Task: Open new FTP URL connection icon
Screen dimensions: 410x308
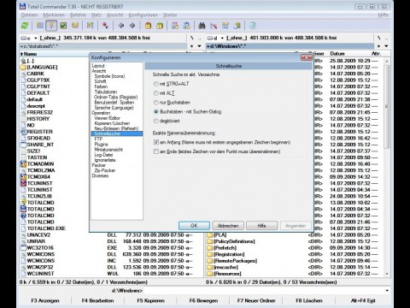Action: pos(187,26)
